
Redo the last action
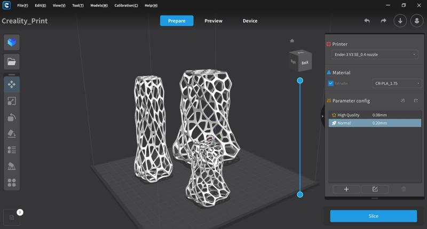pos(383,21)
